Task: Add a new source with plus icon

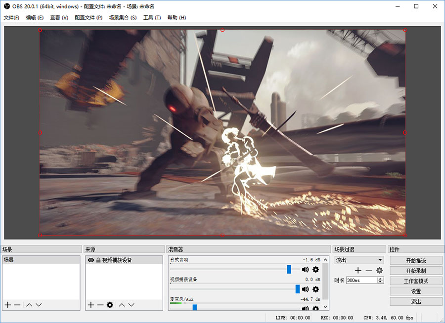Action: coord(90,305)
